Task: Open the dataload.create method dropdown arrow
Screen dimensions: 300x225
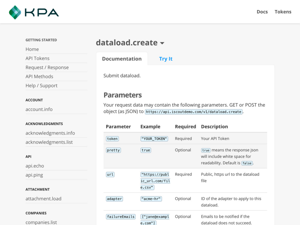Action: 163,43
